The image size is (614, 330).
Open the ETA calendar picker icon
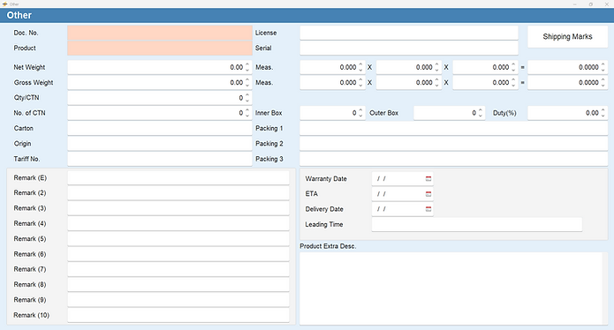pos(428,194)
